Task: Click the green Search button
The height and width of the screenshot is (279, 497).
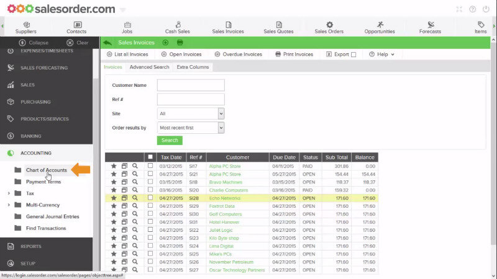Action: [x=170, y=140]
